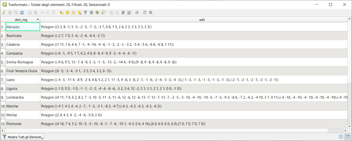Switch to table view
Screen dimensions: 352x141
[x=347, y=137]
